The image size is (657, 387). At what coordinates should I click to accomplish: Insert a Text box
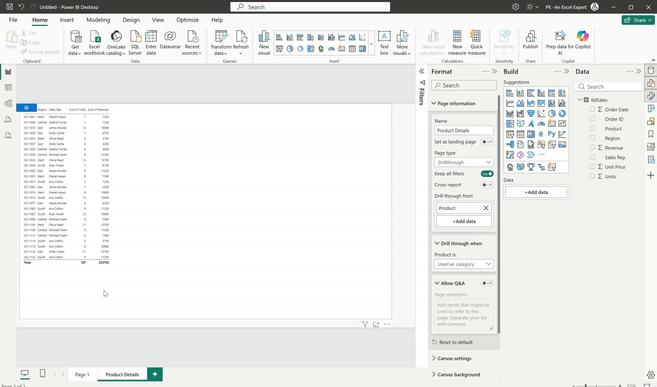tap(384, 43)
